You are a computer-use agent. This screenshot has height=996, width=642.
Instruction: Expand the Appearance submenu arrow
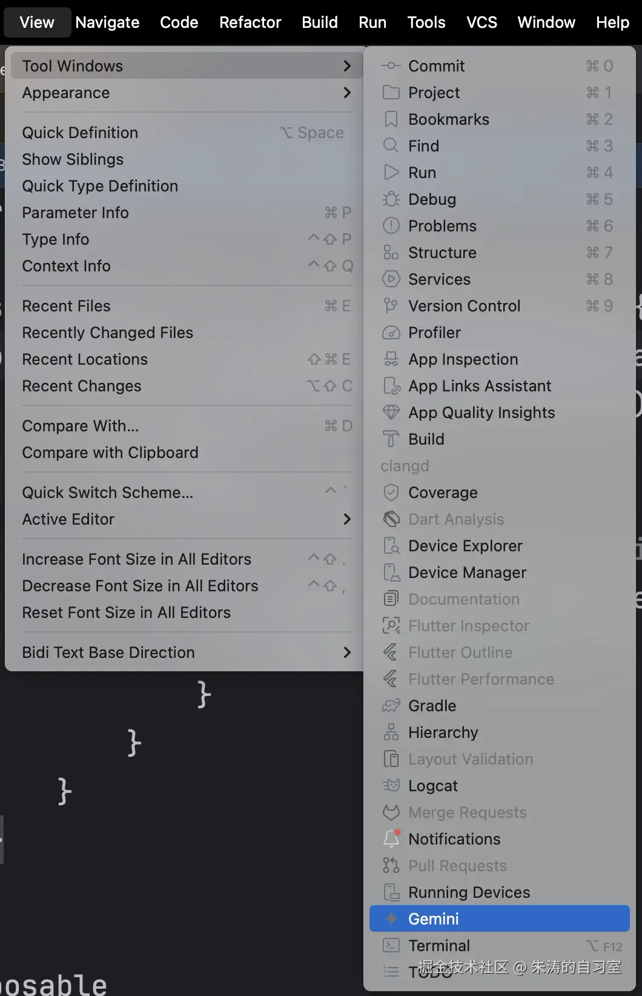[347, 93]
